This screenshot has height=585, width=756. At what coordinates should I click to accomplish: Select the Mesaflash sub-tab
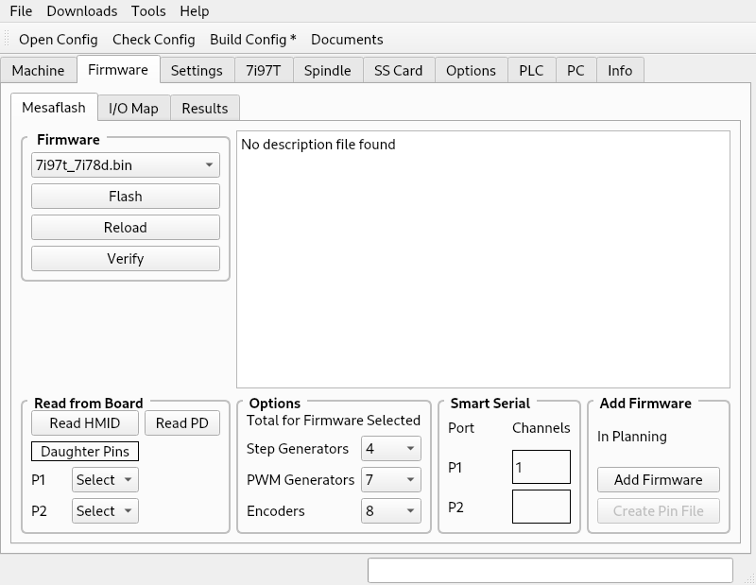point(54,107)
